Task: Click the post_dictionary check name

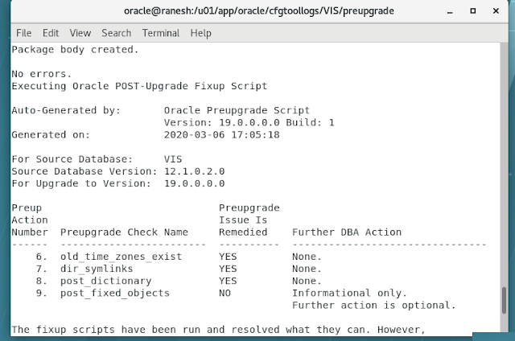Action: click(x=105, y=281)
